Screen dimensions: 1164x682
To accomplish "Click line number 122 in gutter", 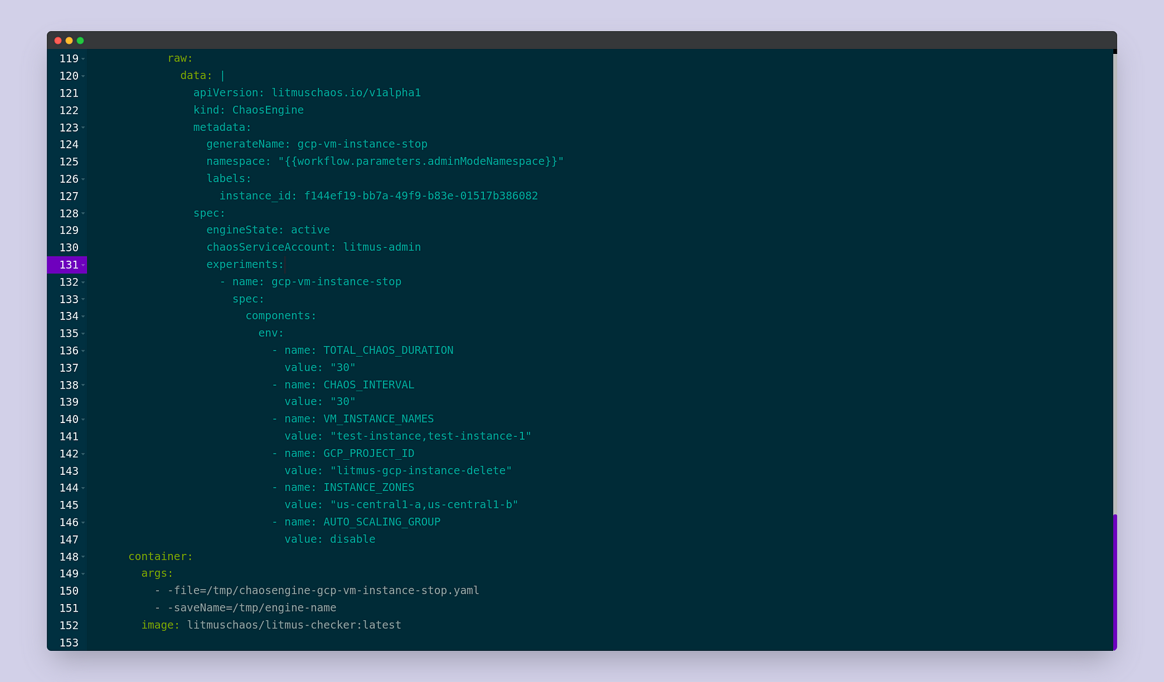I will coord(69,111).
